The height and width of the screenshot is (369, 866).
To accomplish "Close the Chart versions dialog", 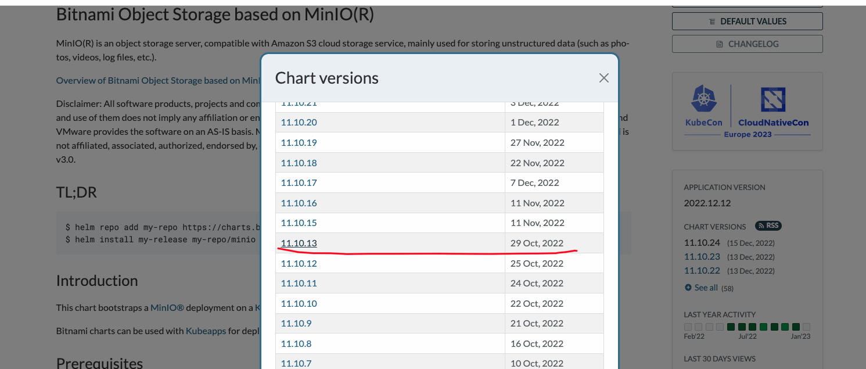I will click(604, 78).
